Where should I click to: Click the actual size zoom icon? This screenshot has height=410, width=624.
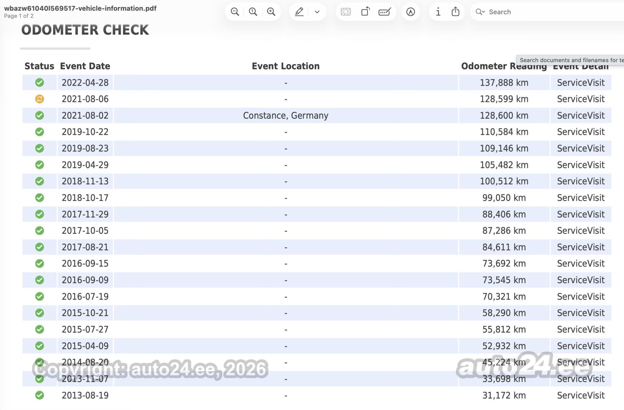click(253, 12)
